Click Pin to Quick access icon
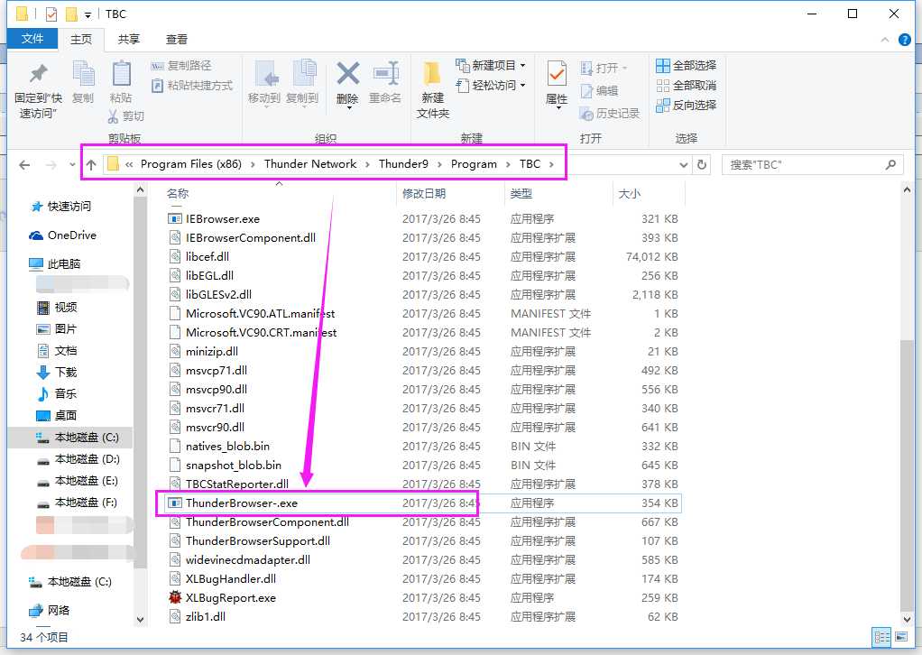 click(38, 74)
